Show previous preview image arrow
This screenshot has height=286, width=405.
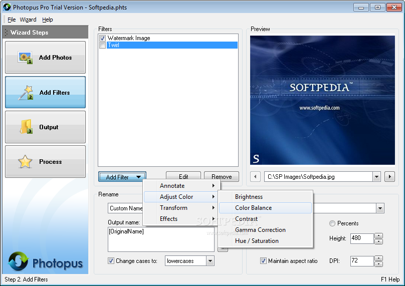tap(255, 177)
